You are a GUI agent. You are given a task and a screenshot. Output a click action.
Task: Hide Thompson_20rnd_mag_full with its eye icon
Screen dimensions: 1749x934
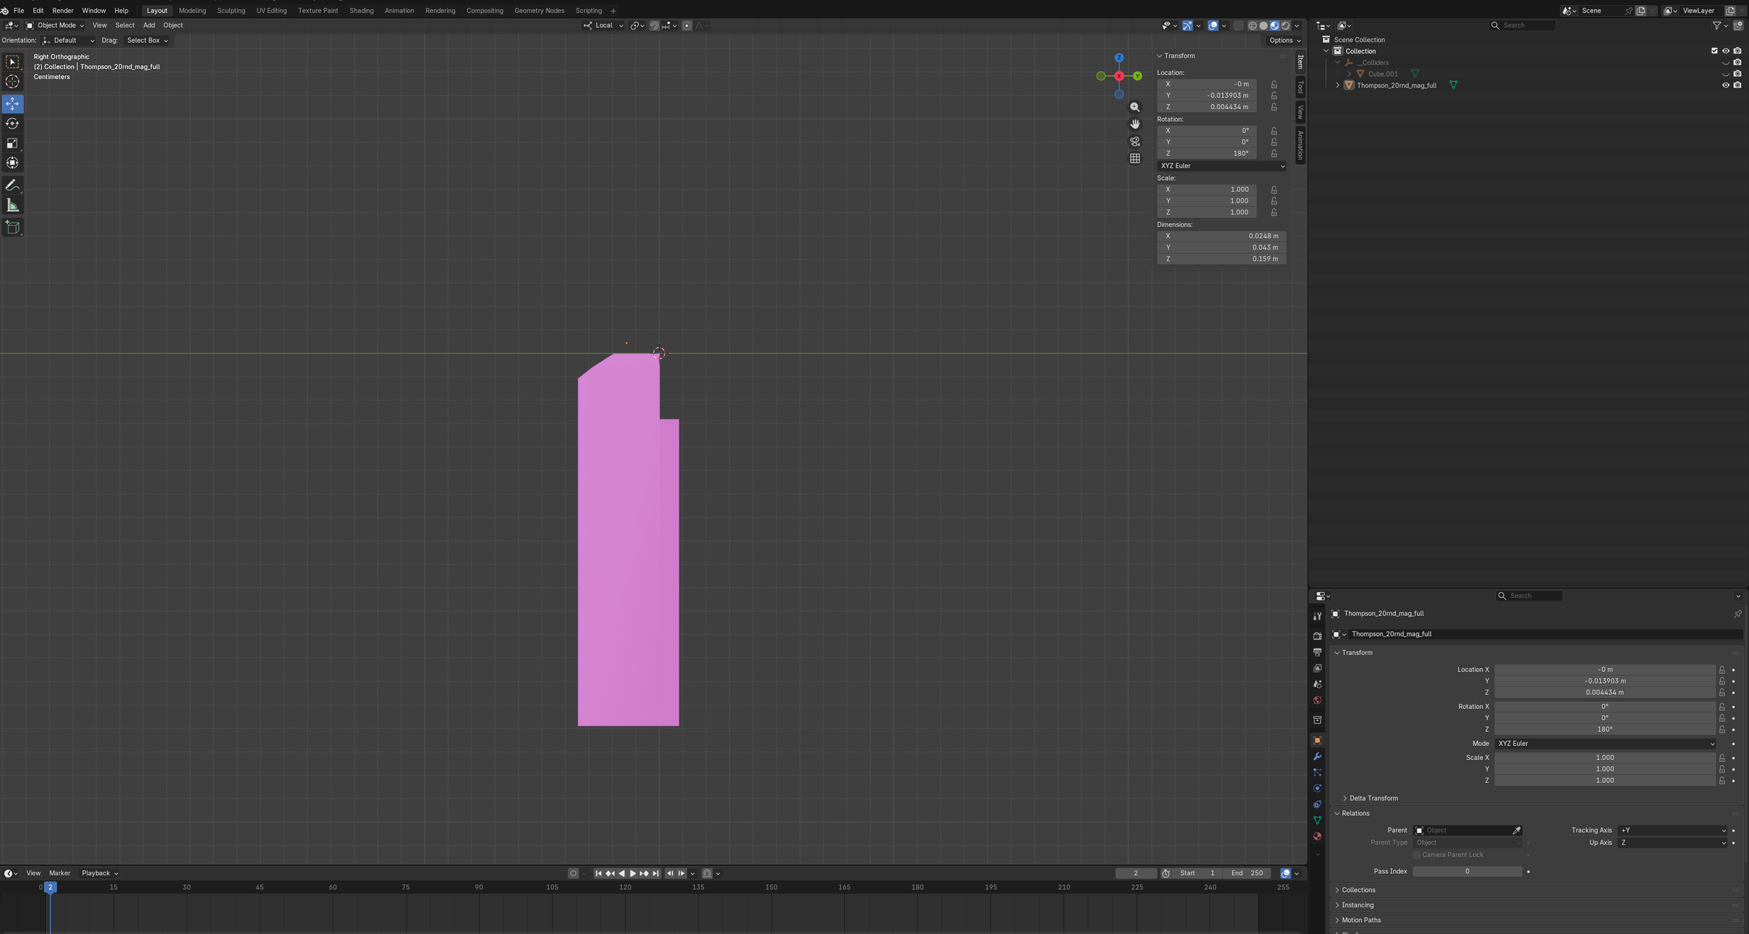click(x=1725, y=85)
